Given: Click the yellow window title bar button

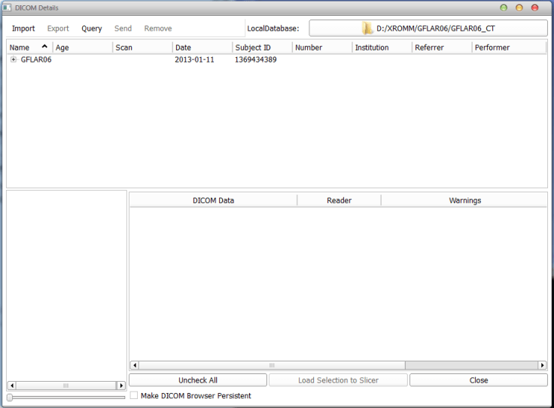Looking at the screenshot, I should [x=519, y=8].
